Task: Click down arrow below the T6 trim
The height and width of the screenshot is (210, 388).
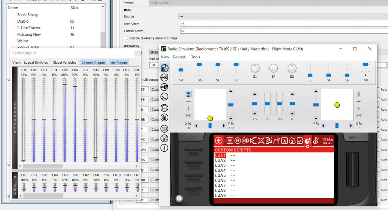Action: pyautogui.click(x=292, y=113)
